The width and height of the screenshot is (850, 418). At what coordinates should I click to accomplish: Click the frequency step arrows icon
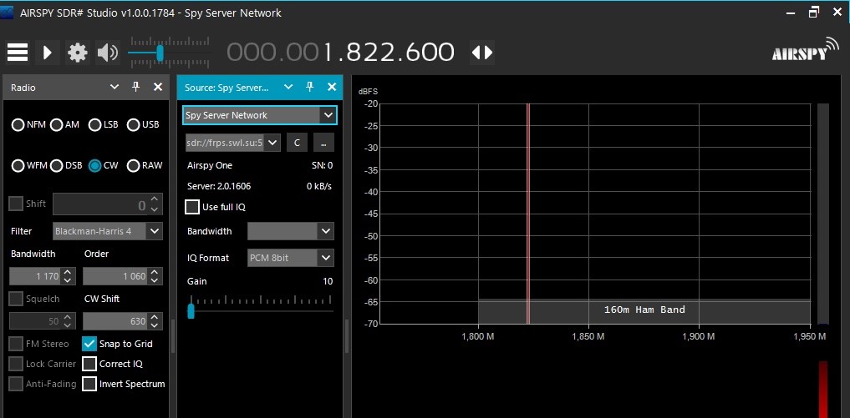(x=482, y=53)
